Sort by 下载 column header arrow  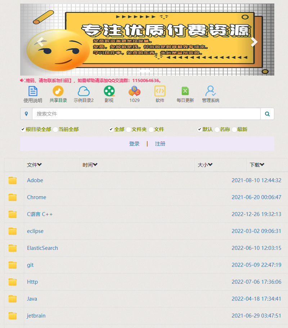262,165
